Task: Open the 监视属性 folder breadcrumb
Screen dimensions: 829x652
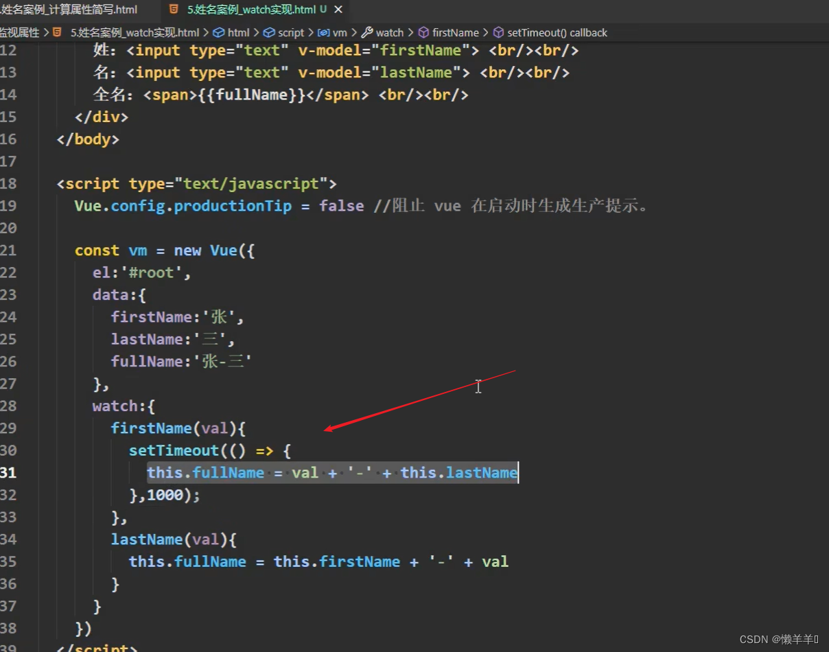Action: [x=20, y=32]
